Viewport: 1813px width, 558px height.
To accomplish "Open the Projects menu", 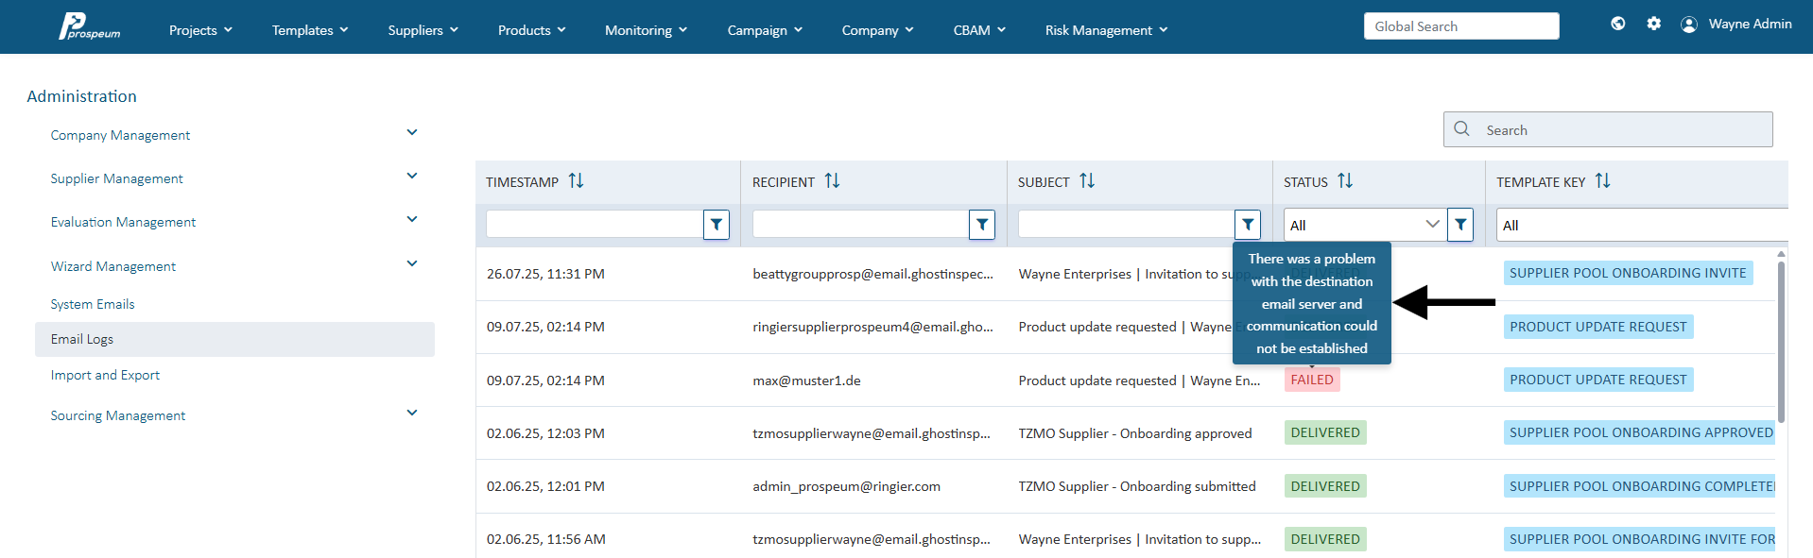I will (200, 30).
